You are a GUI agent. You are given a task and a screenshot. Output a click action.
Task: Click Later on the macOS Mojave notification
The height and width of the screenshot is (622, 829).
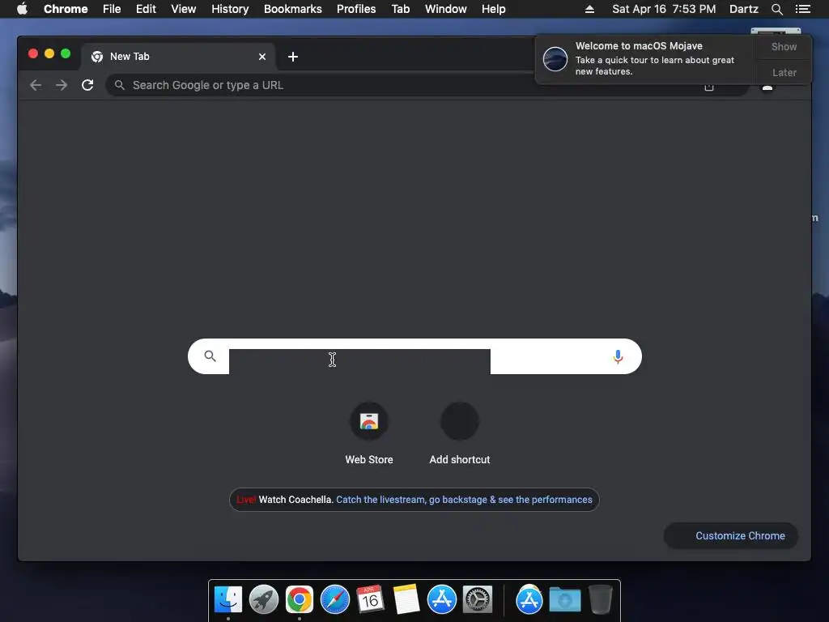[784, 72]
